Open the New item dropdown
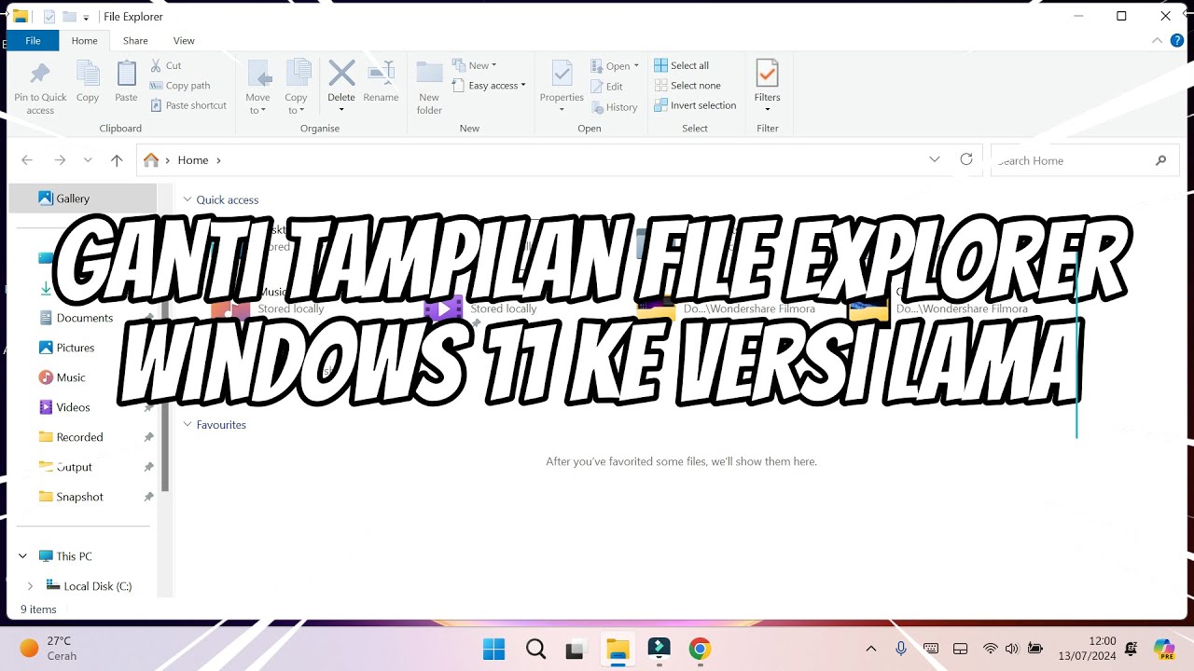 (475, 65)
